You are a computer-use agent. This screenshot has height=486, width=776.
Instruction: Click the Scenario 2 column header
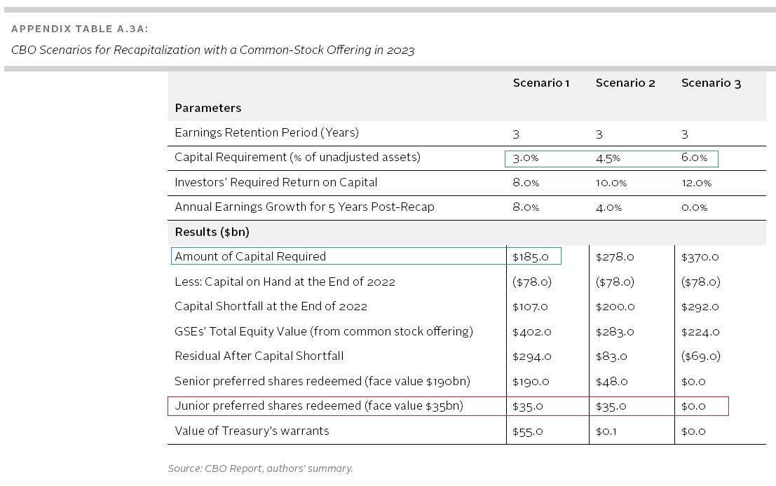(625, 83)
